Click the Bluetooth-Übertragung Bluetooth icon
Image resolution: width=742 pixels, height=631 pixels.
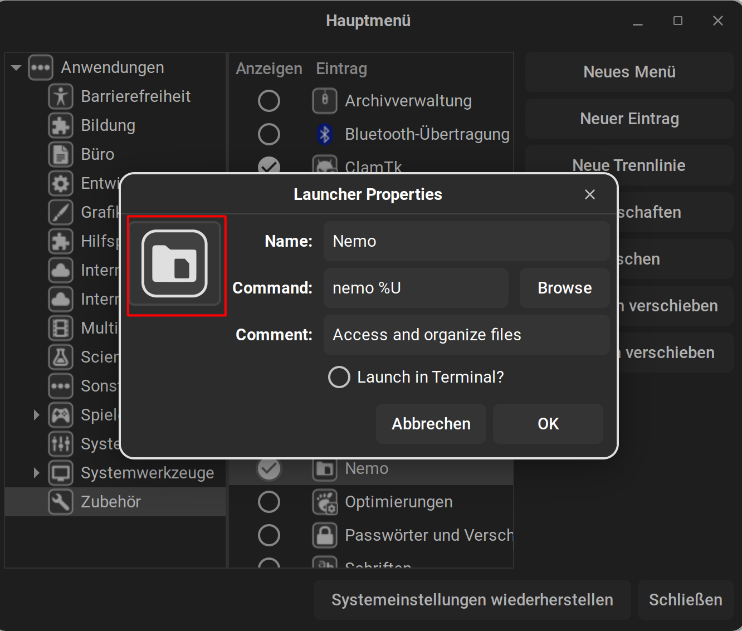pos(325,134)
